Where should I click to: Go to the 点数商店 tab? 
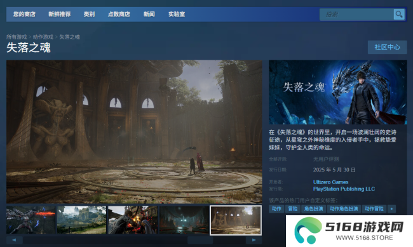coord(119,14)
